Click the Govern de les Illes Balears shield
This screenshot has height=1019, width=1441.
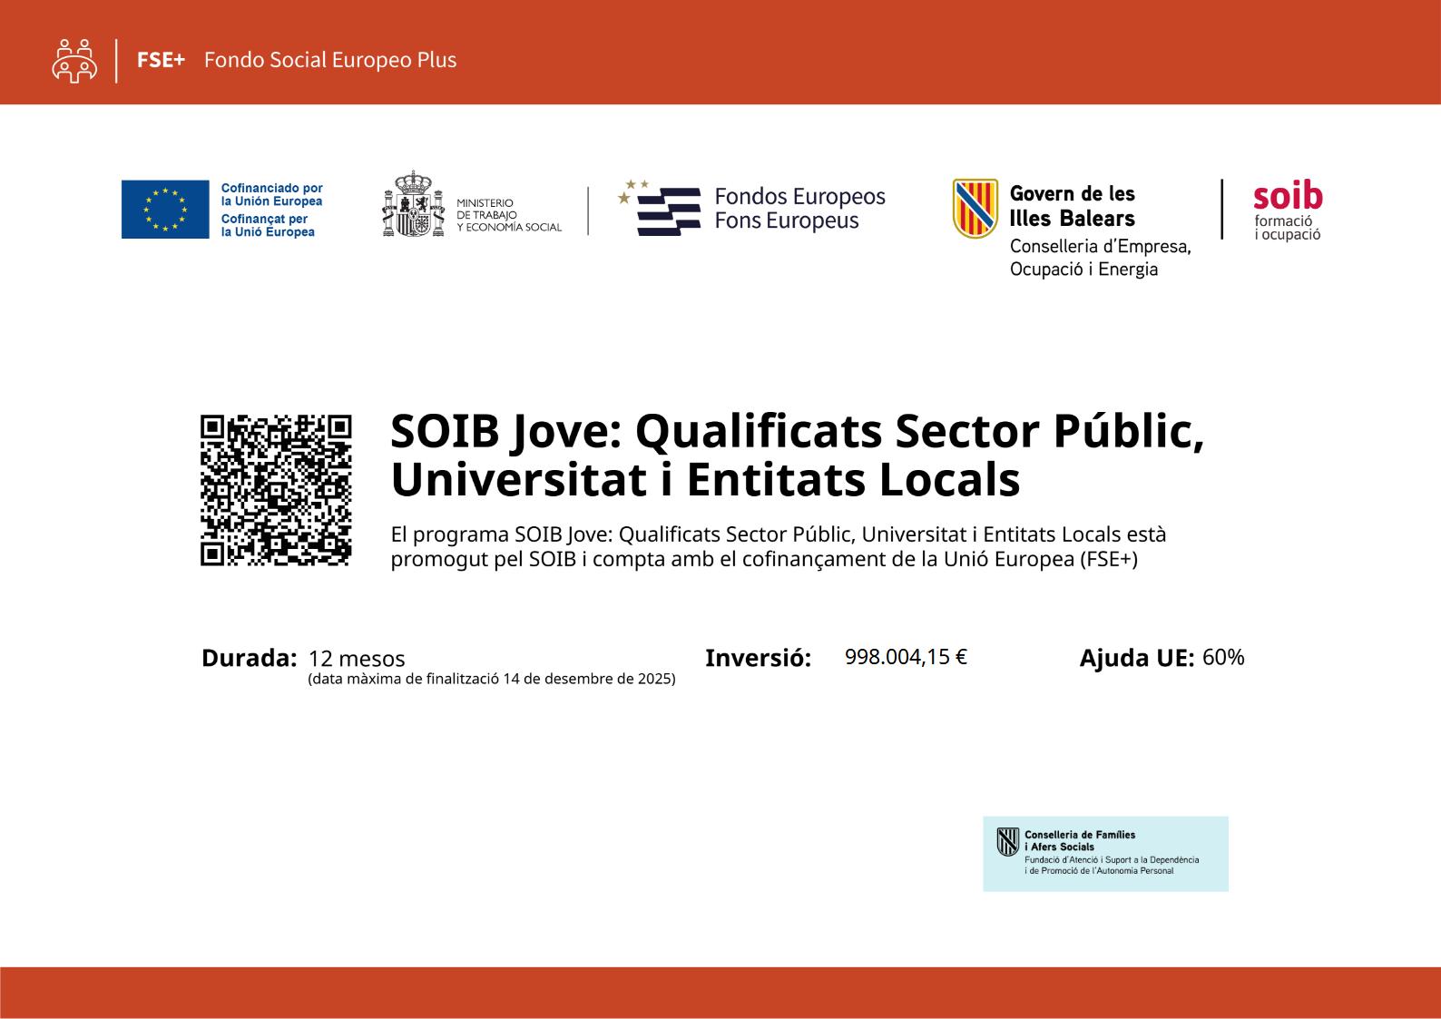(x=975, y=208)
